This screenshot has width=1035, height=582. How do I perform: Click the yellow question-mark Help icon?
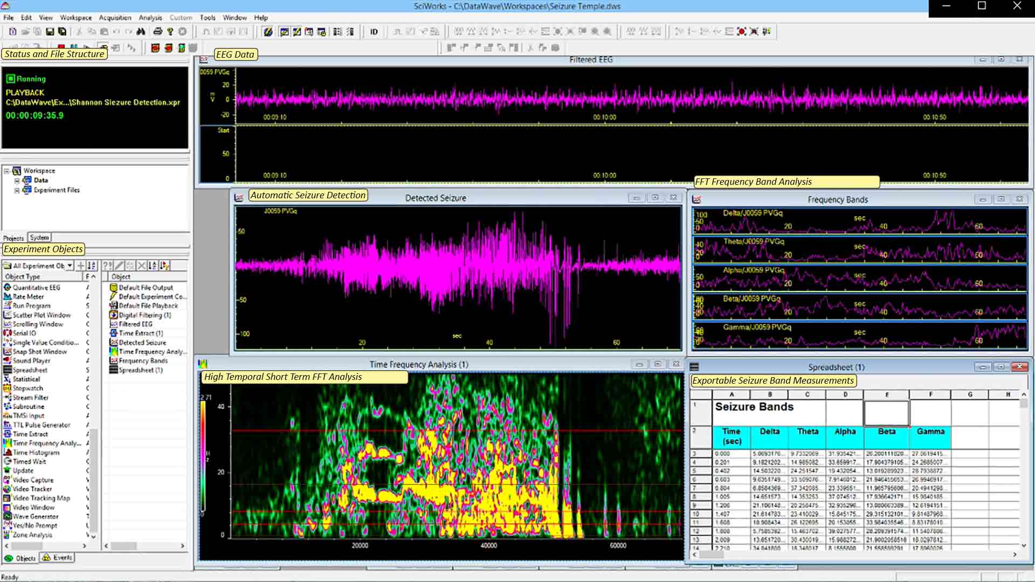coord(170,32)
